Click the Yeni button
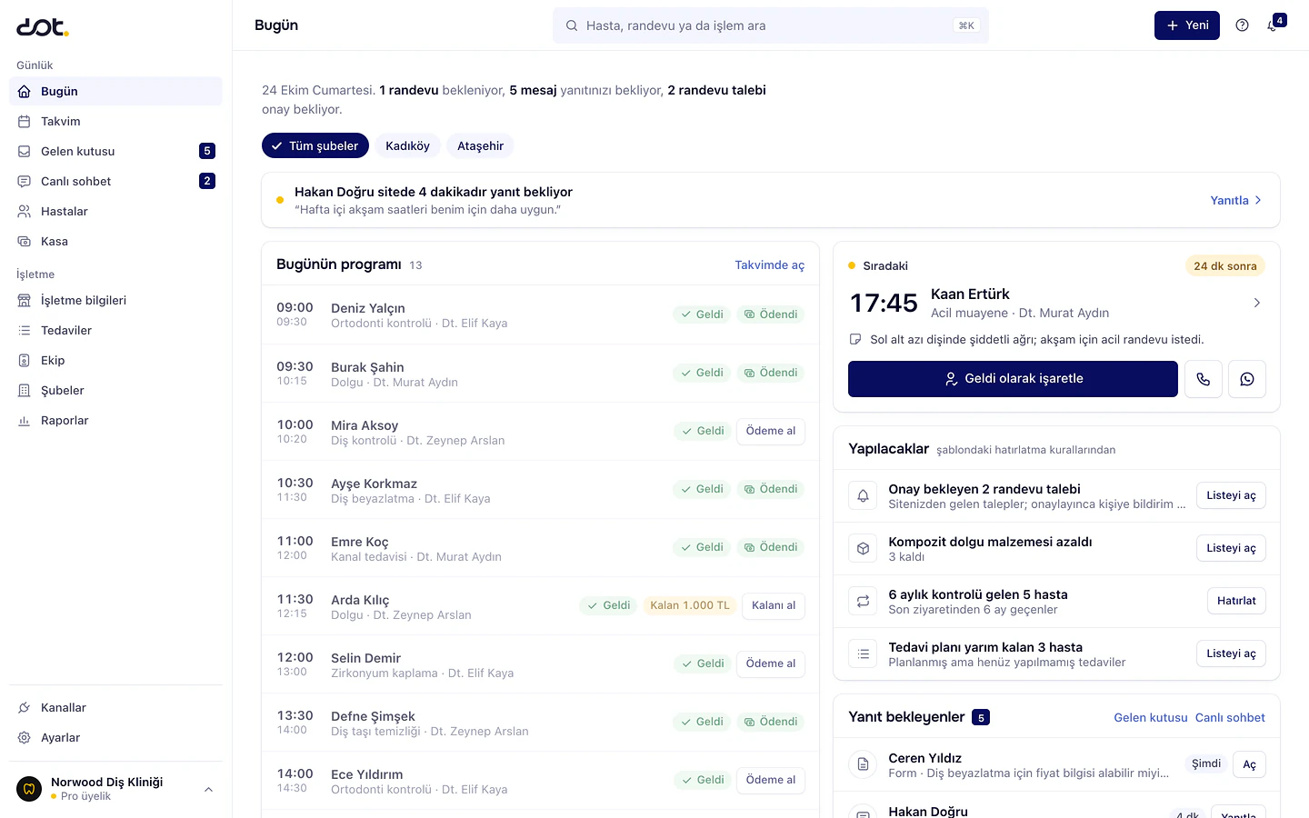This screenshot has height=818, width=1309. 1187,25
